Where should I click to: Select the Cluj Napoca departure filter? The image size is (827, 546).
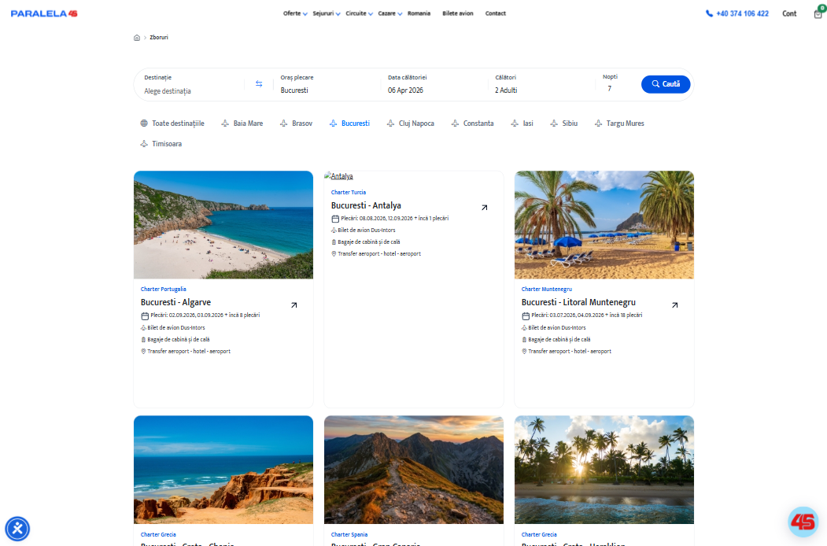(x=410, y=124)
